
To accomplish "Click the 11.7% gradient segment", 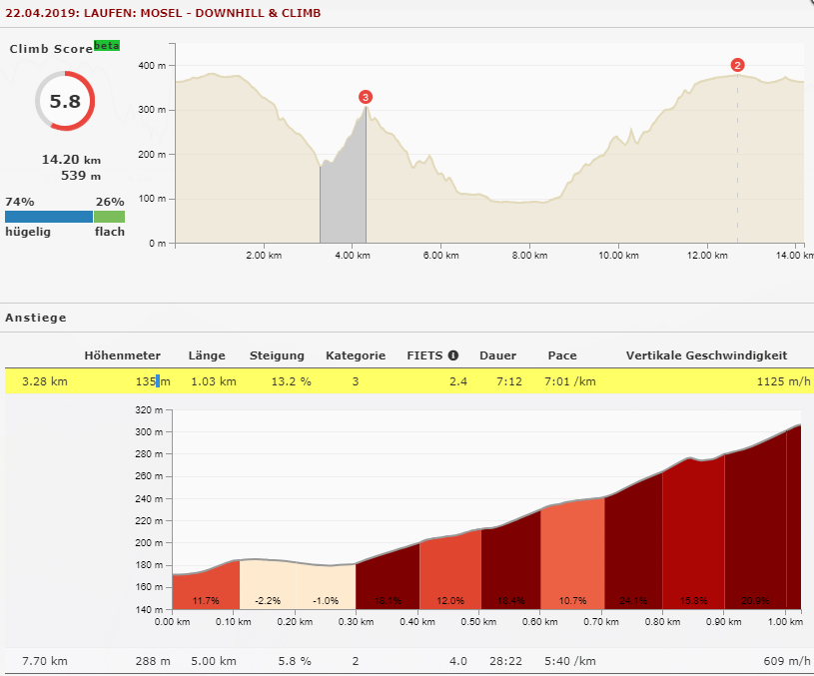I will click(x=206, y=589).
